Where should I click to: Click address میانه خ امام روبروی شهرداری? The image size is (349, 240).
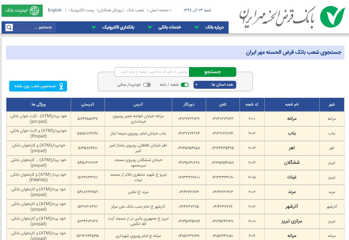tap(138, 236)
